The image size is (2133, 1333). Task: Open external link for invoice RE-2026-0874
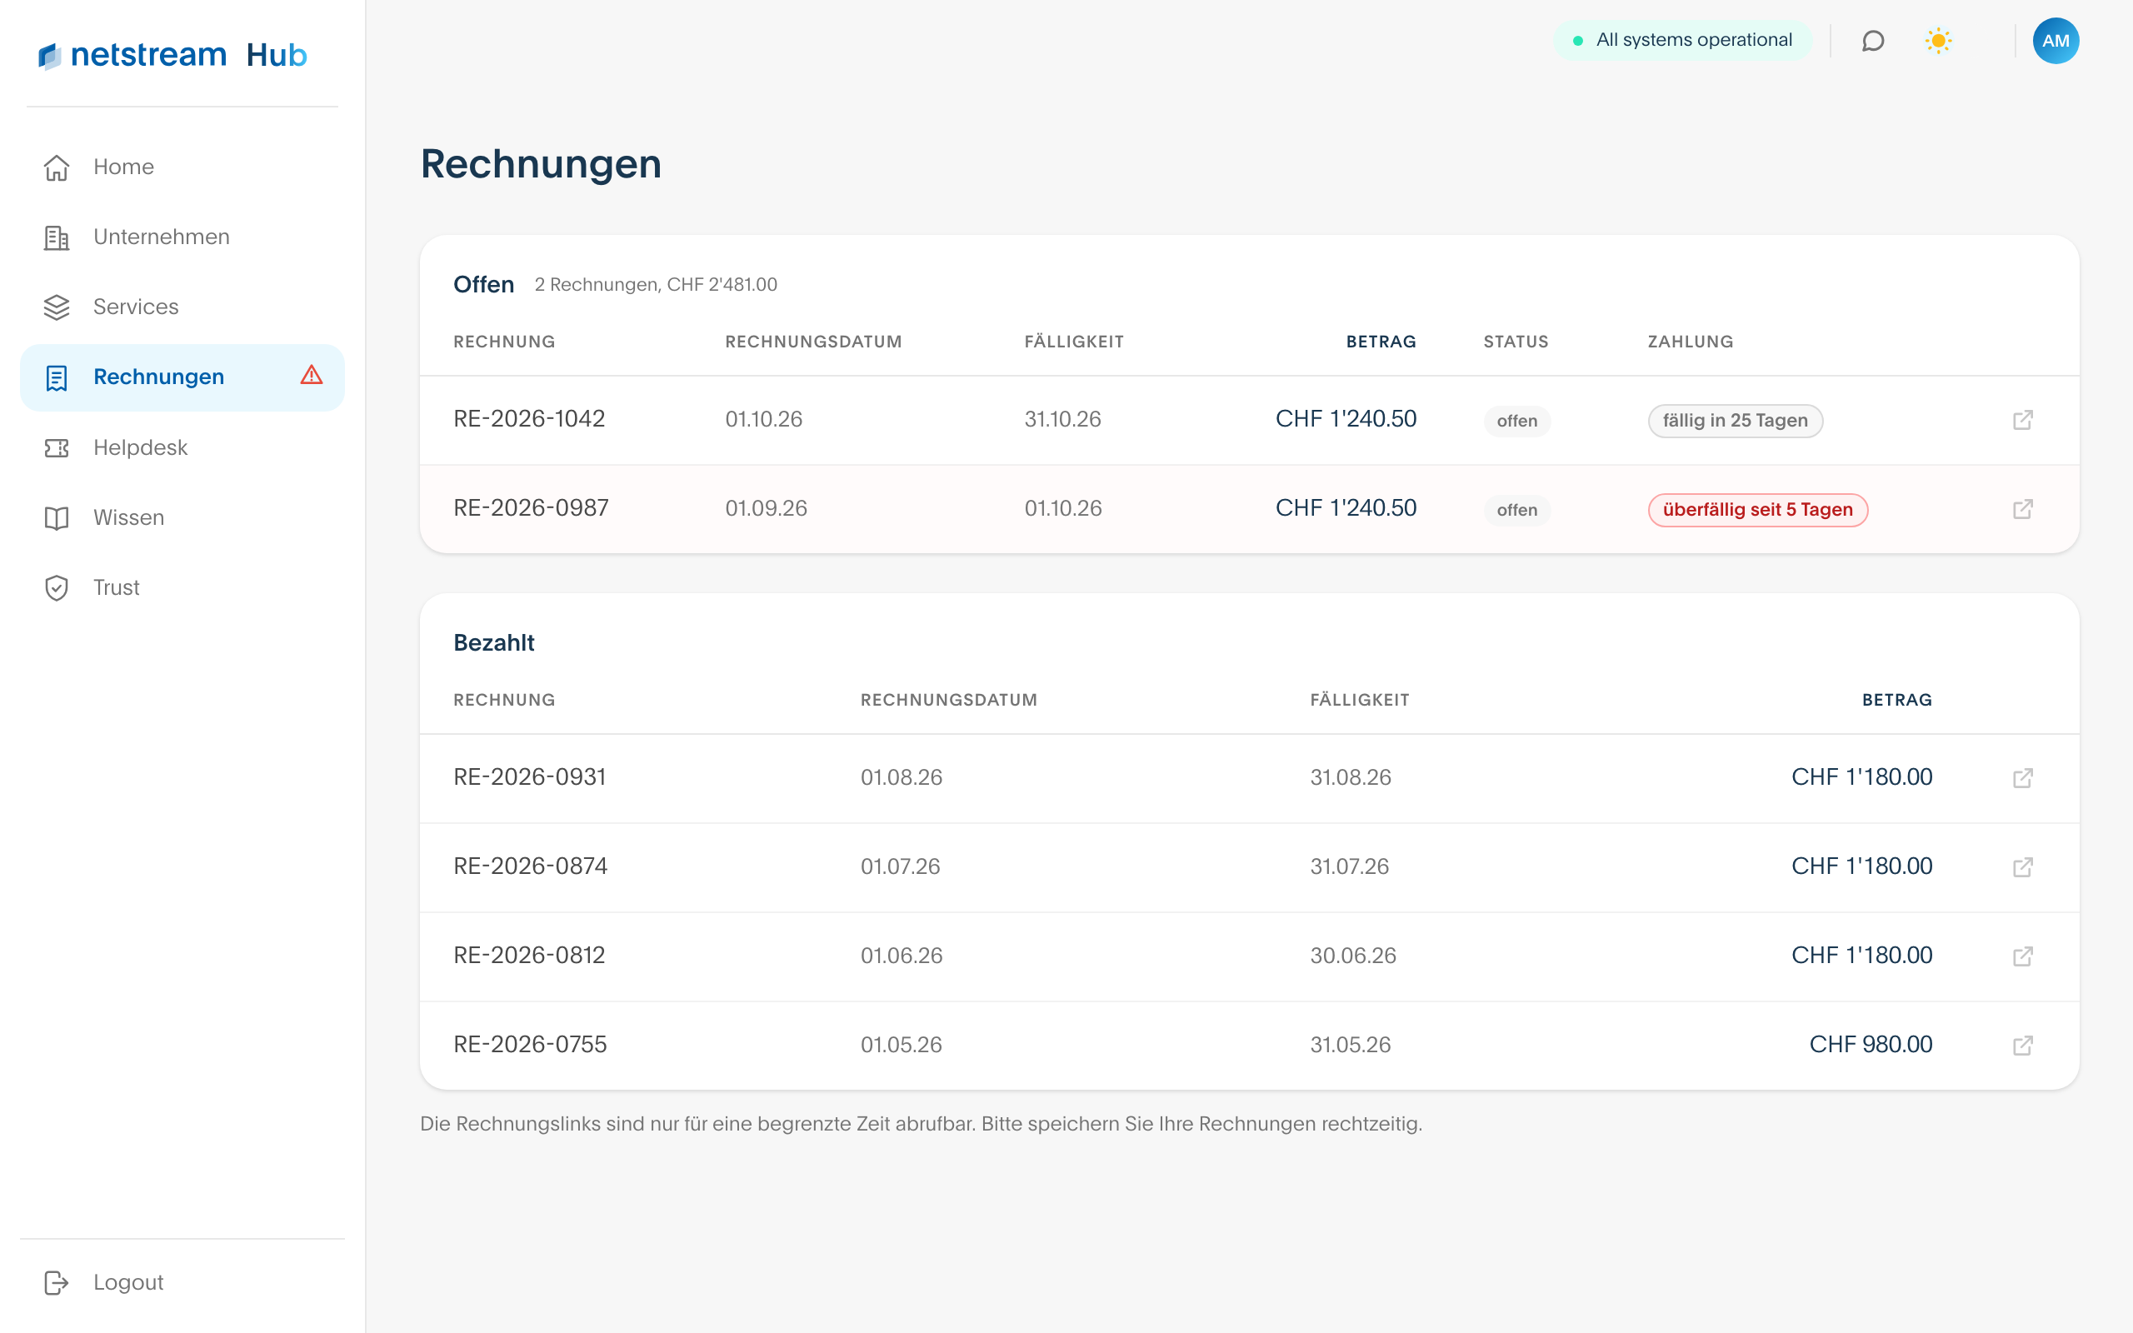[x=2022, y=866]
